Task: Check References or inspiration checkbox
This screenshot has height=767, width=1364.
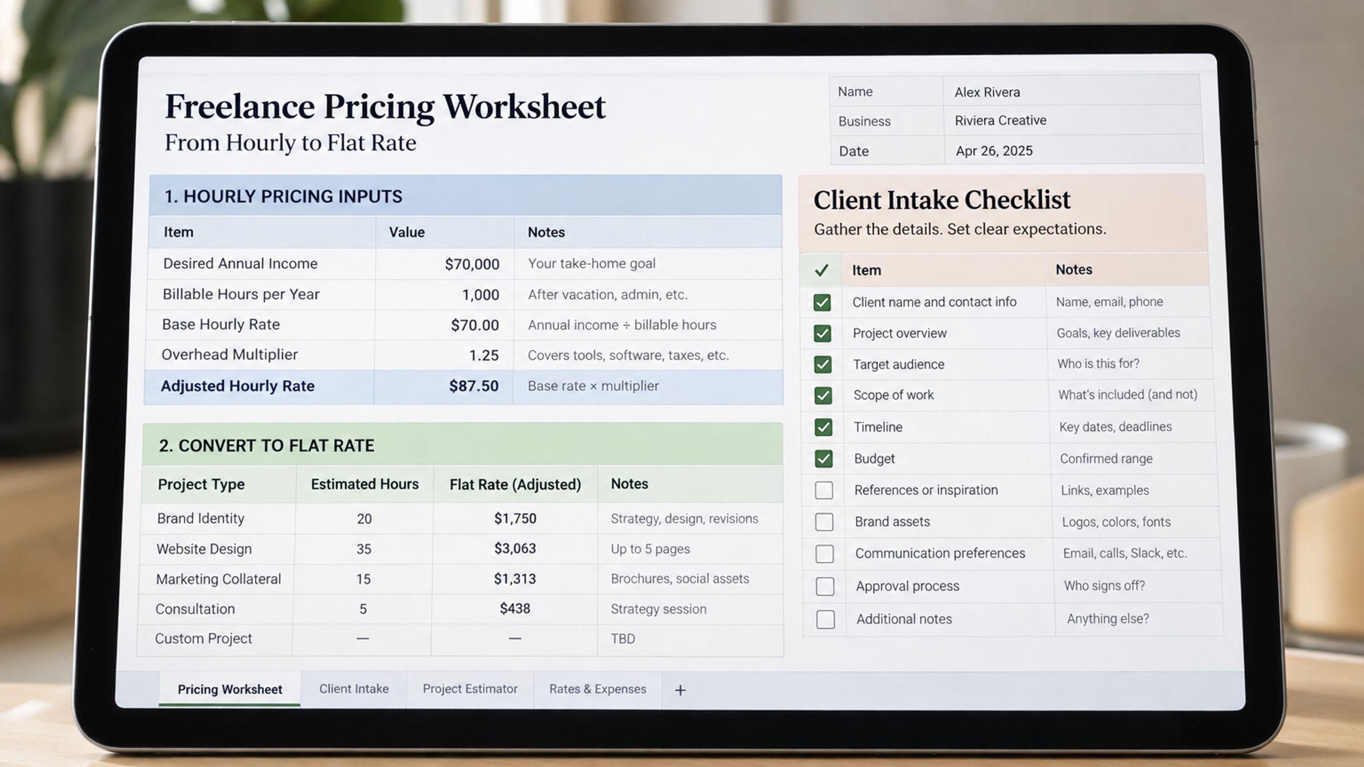Action: click(824, 490)
